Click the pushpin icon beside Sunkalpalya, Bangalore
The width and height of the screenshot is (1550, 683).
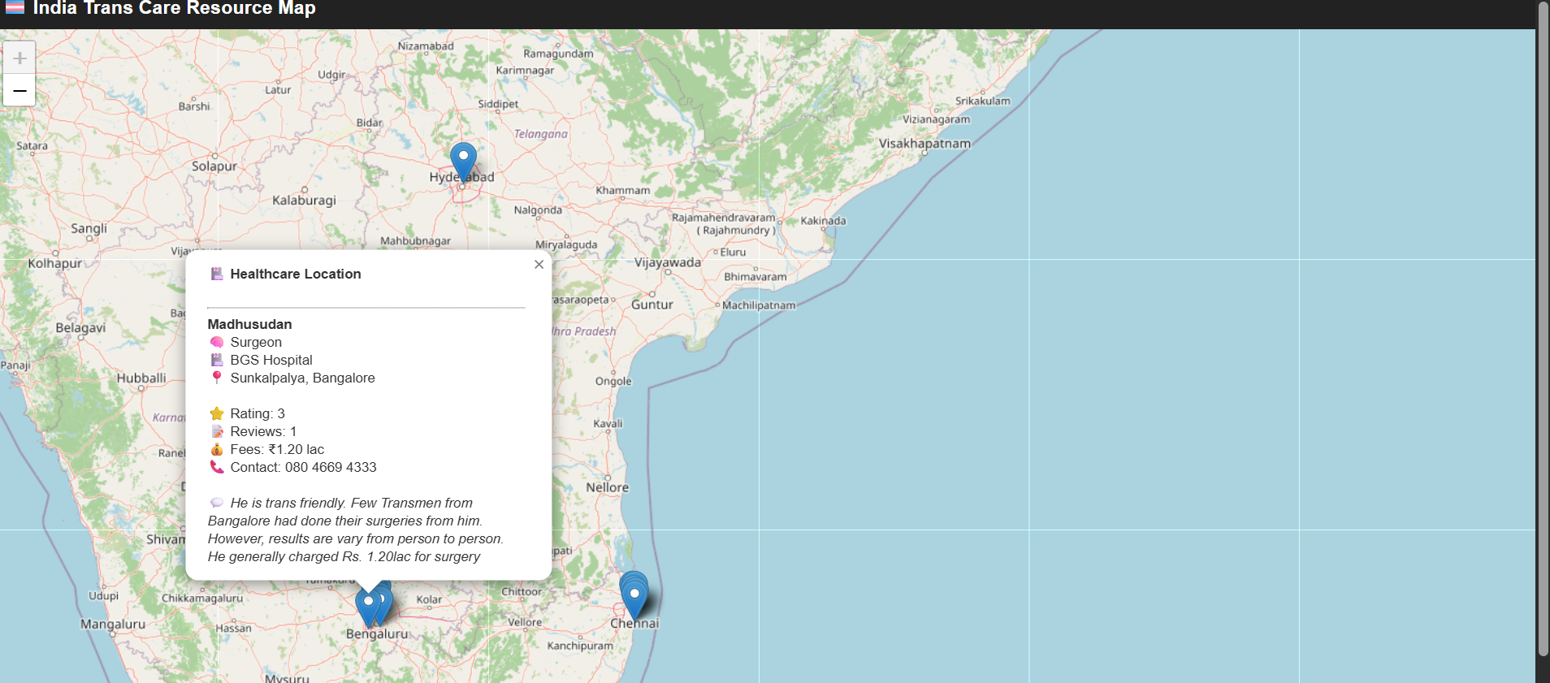pyautogui.click(x=217, y=378)
